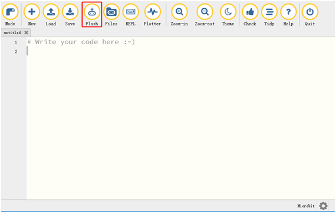The height and width of the screenshot is (213, 336).
Task: Show the Plotter pane
Action: pyautogui.click(x=152, y=15)
